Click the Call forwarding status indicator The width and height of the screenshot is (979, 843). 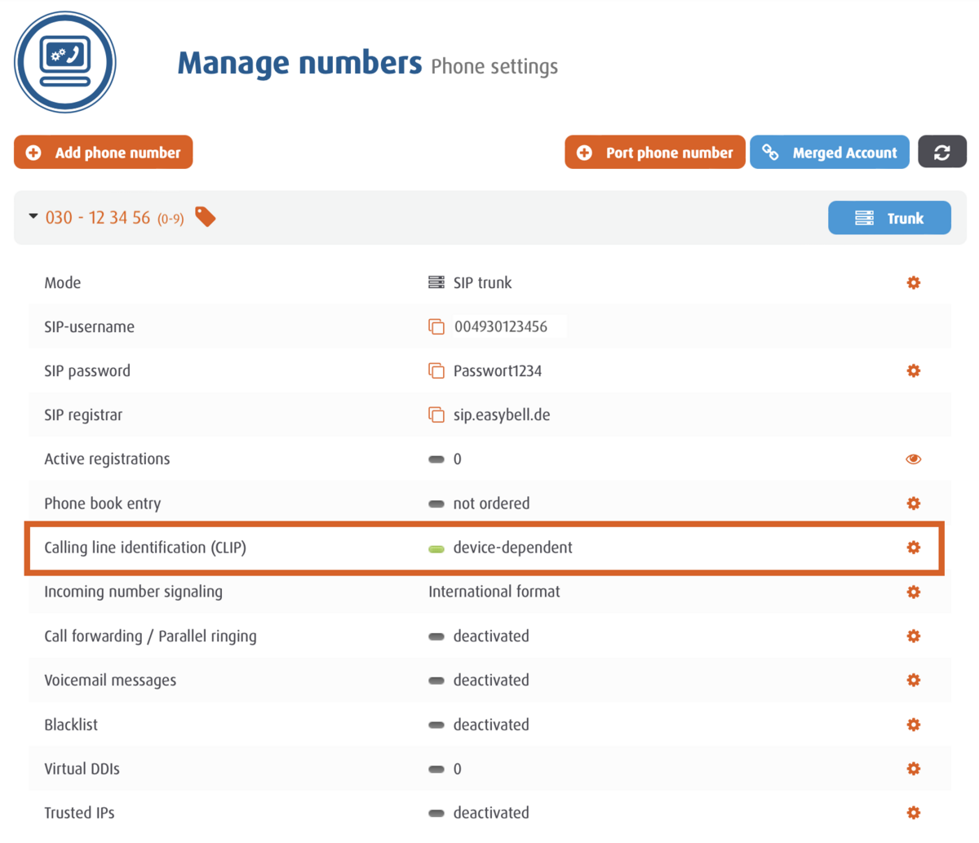point(436,637)
